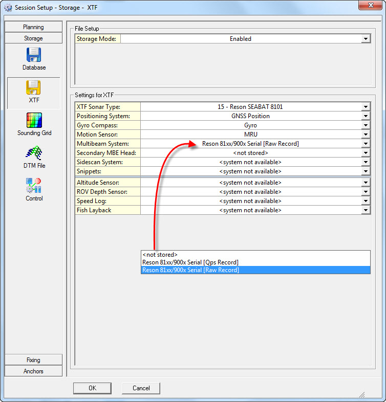386x402 pixels.
Task: Switch to the Planning tab
Action: point(33,27)
